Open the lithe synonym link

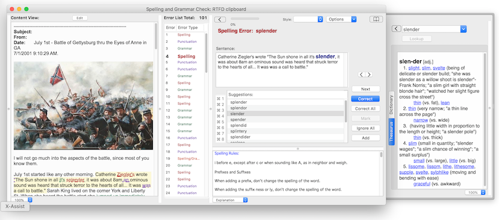[448, 166]
